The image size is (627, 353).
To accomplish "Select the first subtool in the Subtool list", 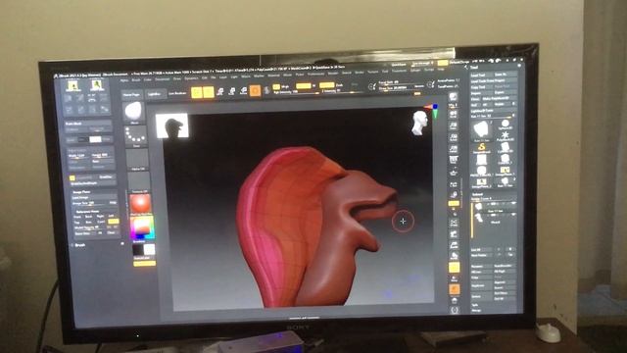I will [494, 206].
